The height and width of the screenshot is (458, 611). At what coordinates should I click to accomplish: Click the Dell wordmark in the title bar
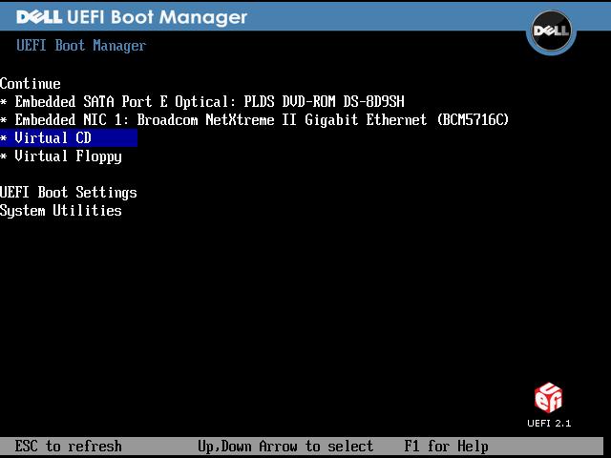click(x=39, y=17)
